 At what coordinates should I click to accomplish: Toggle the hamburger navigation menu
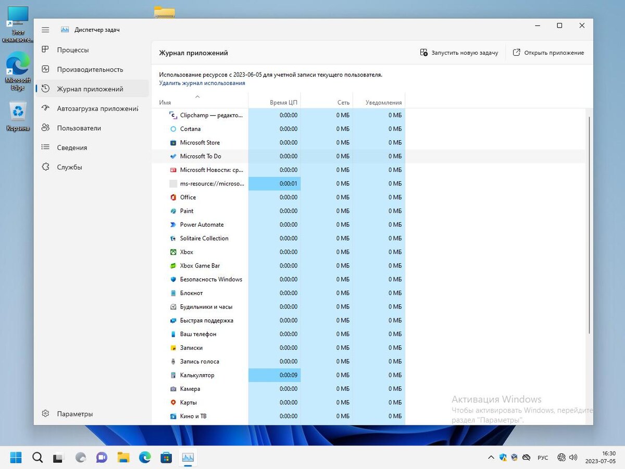tap(45, 30)
